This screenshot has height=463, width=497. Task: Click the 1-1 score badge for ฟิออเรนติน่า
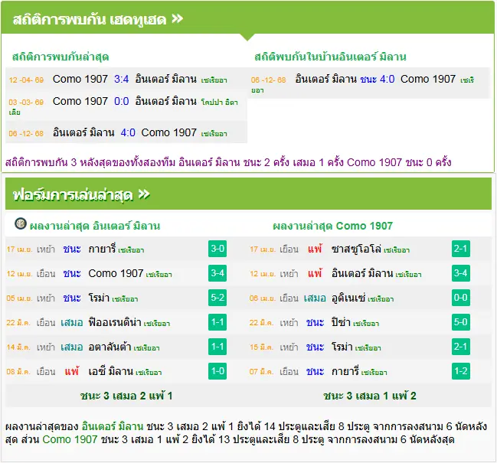click(217, 322)
